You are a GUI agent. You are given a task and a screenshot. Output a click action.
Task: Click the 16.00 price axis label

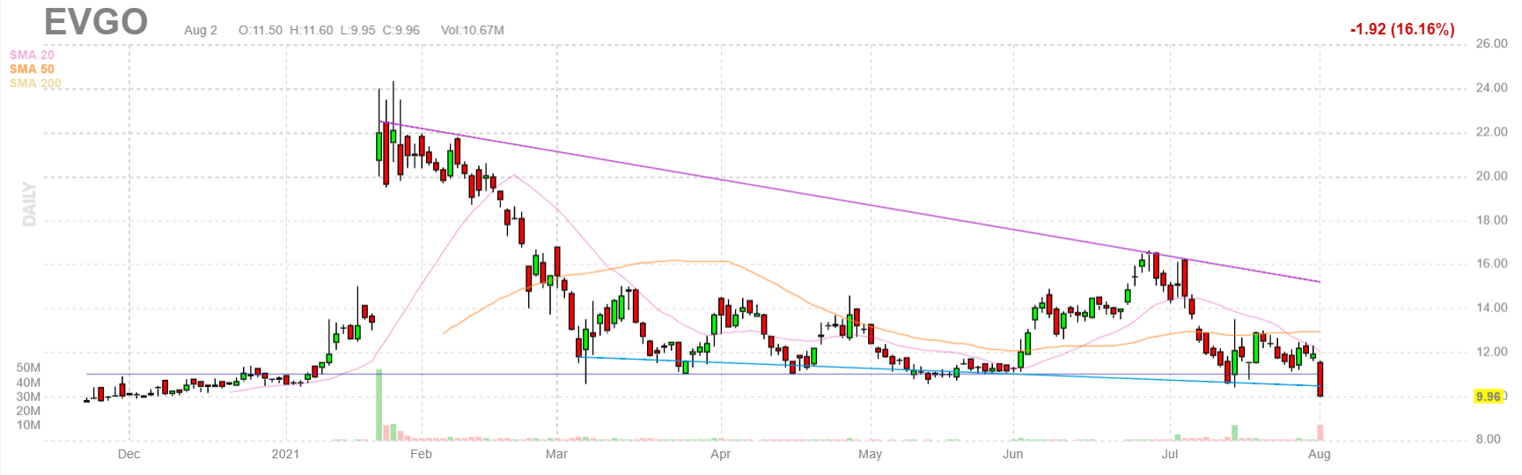tap(1491, 263)
